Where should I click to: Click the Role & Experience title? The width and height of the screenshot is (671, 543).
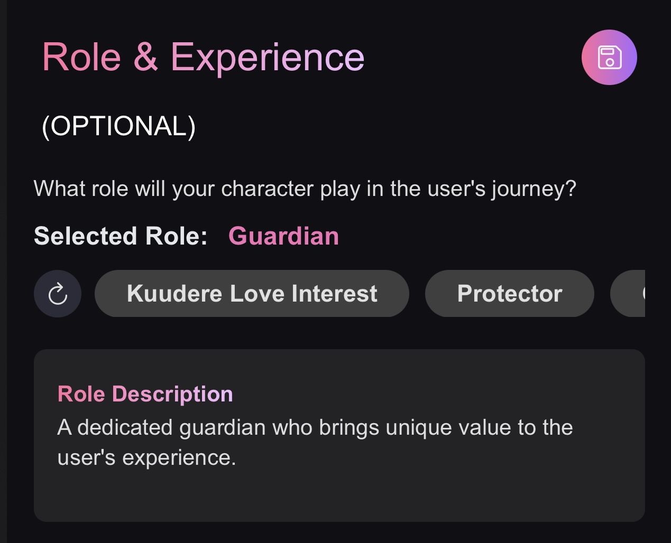click(203, 57)
